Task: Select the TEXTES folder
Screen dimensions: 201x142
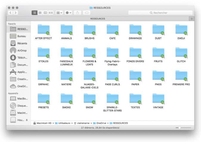Action: point(135,101)
